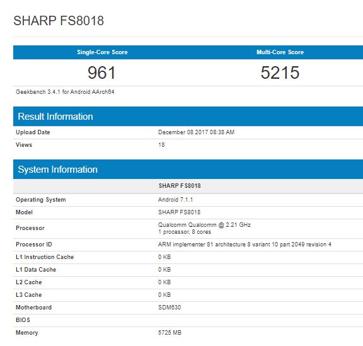Click the Model row value SHARP FS8018
The image size is (363, 346).
point(179,212)
